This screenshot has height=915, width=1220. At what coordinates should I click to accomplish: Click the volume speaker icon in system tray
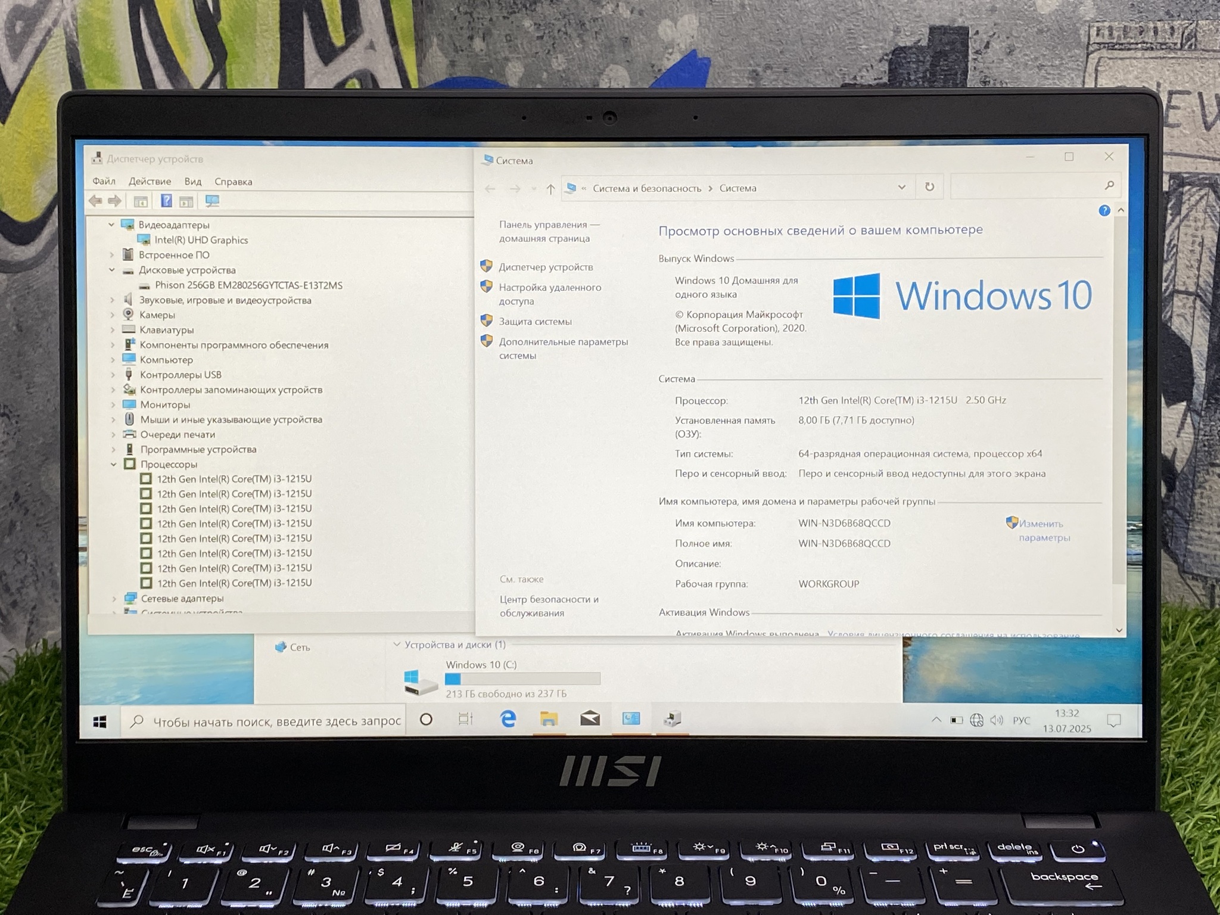coord(996,720)
